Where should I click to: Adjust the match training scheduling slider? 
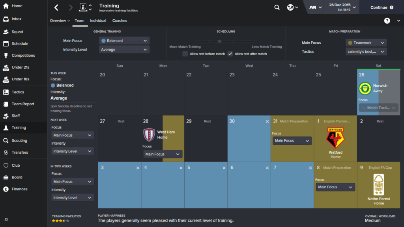click(219, 41)
